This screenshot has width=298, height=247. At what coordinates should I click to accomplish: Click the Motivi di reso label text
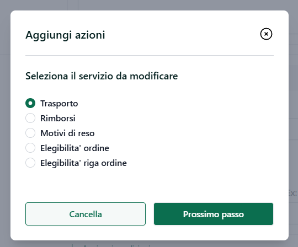tap(67, 133)
